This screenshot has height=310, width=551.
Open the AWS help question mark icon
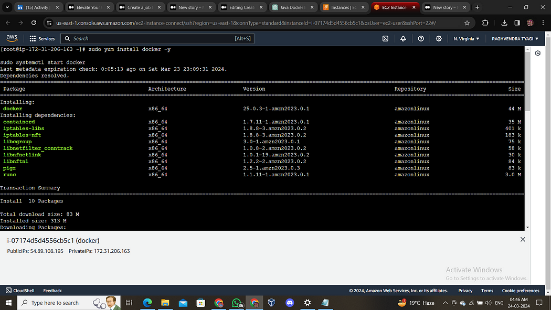pos(420,38)
